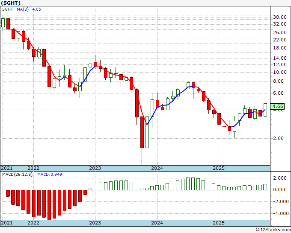This screenshot has height=233, width=291.
Task: Click the 2022 label on price timeline
Action: [x=33, y=168]
